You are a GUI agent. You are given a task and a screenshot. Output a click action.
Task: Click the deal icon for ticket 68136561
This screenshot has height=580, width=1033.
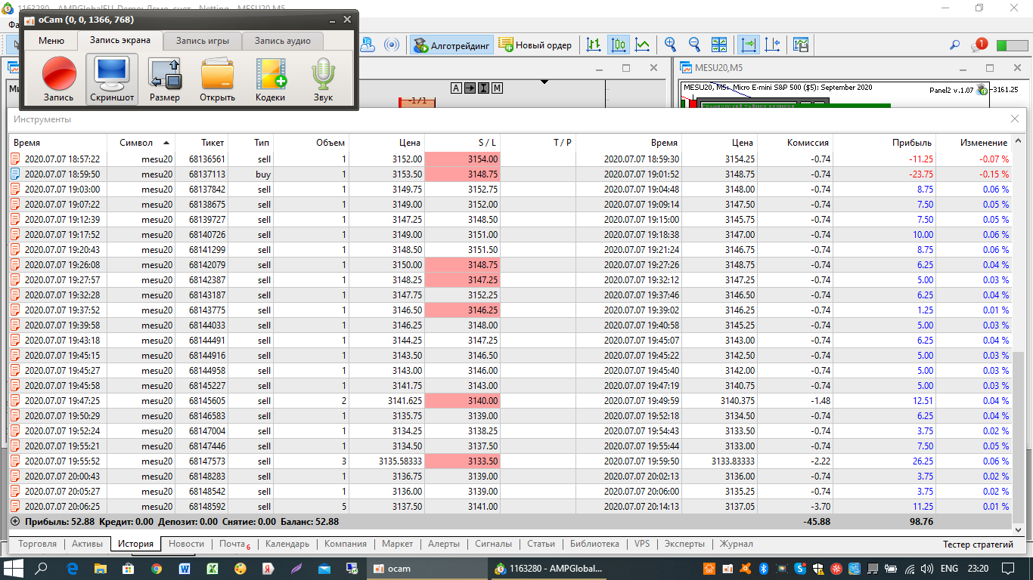coord(16,159)
